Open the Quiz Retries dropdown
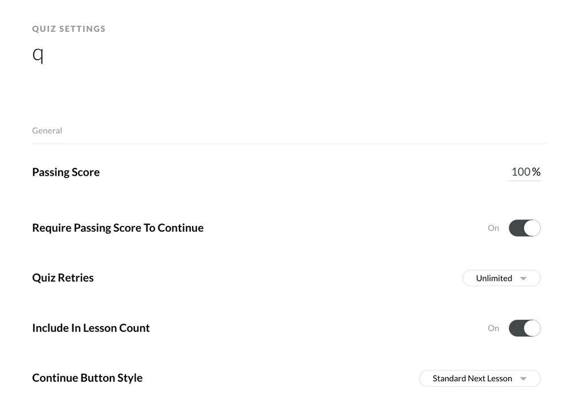The height and width of the screenshot is (417, 569). (x=501, y=278)
